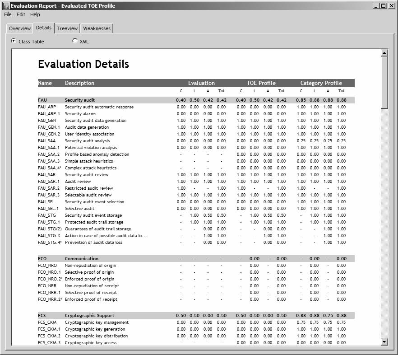
Task: Select the XML radio button
Action: tap(74, 41)
